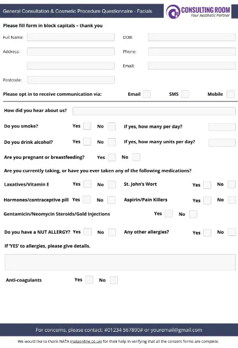Click the allergy details text box
The width and height of the screenshot is (238, 348).
[x=120, y=262]
